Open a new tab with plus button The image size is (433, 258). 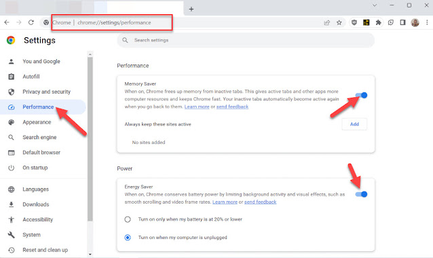191,9
